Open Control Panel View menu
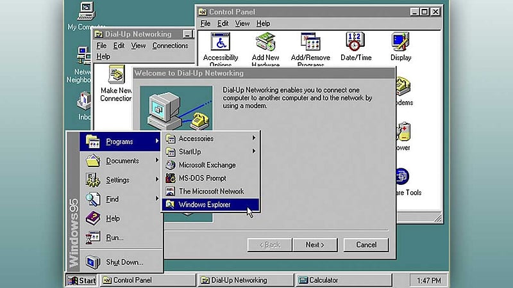Viewport: 513px width, 288px height. (x=242, y=24)
